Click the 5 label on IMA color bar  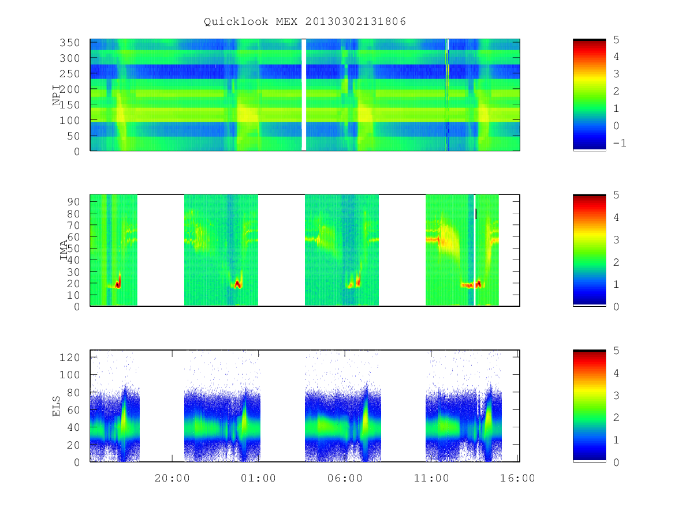[x=616, y=195]
